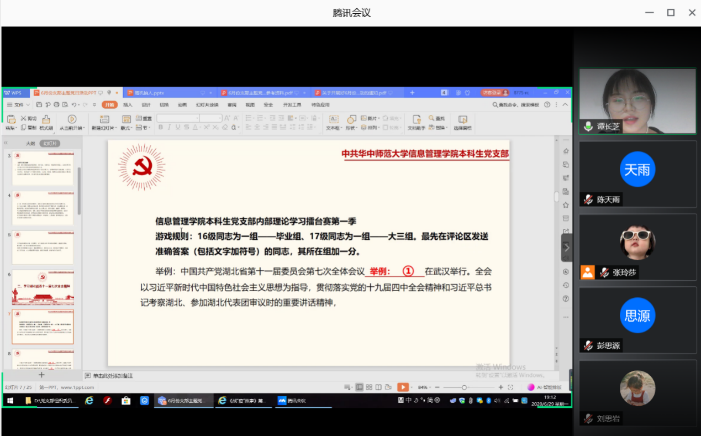Click the add notes (单击此处添加备注) area
Viewport: 701px width, 436px height.
click(113, 376)
